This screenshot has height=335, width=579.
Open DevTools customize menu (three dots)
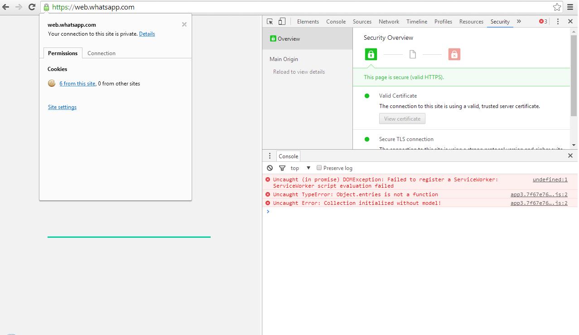[558, 21]
